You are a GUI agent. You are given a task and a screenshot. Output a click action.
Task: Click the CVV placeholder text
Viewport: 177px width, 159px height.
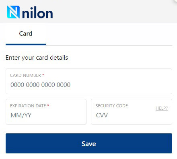102,115
